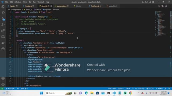Click Prettier in status bar
Screen dimensions: 172x96
pos(159,89)
